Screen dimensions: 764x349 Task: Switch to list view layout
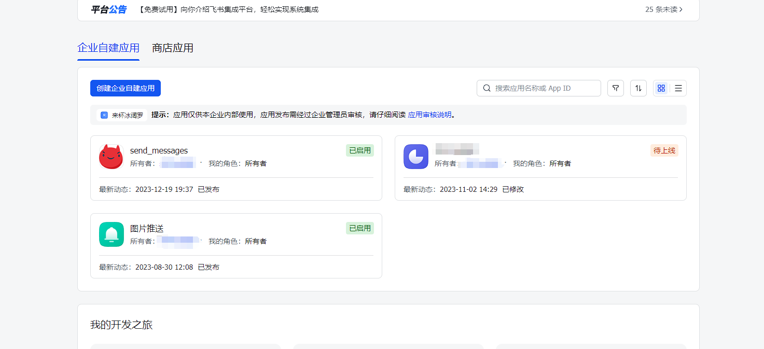point(678,88)
